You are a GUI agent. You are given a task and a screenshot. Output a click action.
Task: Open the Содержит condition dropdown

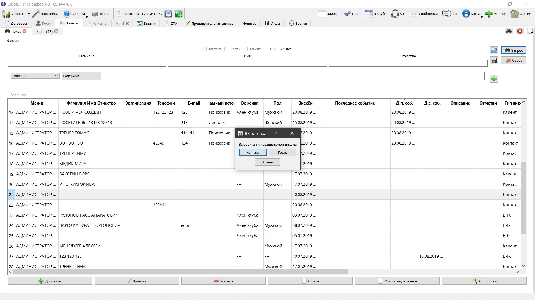[x=81, y=76]
